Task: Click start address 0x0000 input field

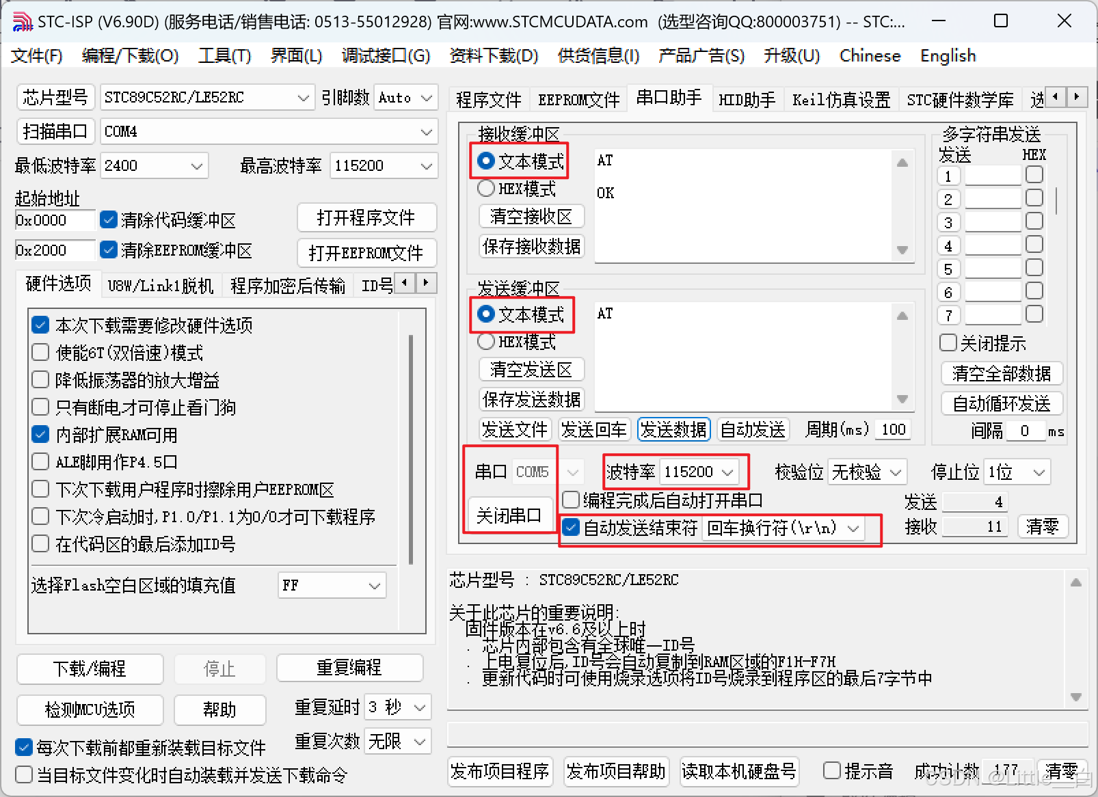Action: coord(55,220)
